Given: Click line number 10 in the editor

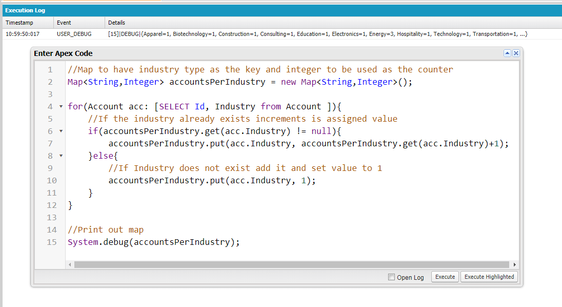Looking at the screenshot, I should [x=51, y=180].
